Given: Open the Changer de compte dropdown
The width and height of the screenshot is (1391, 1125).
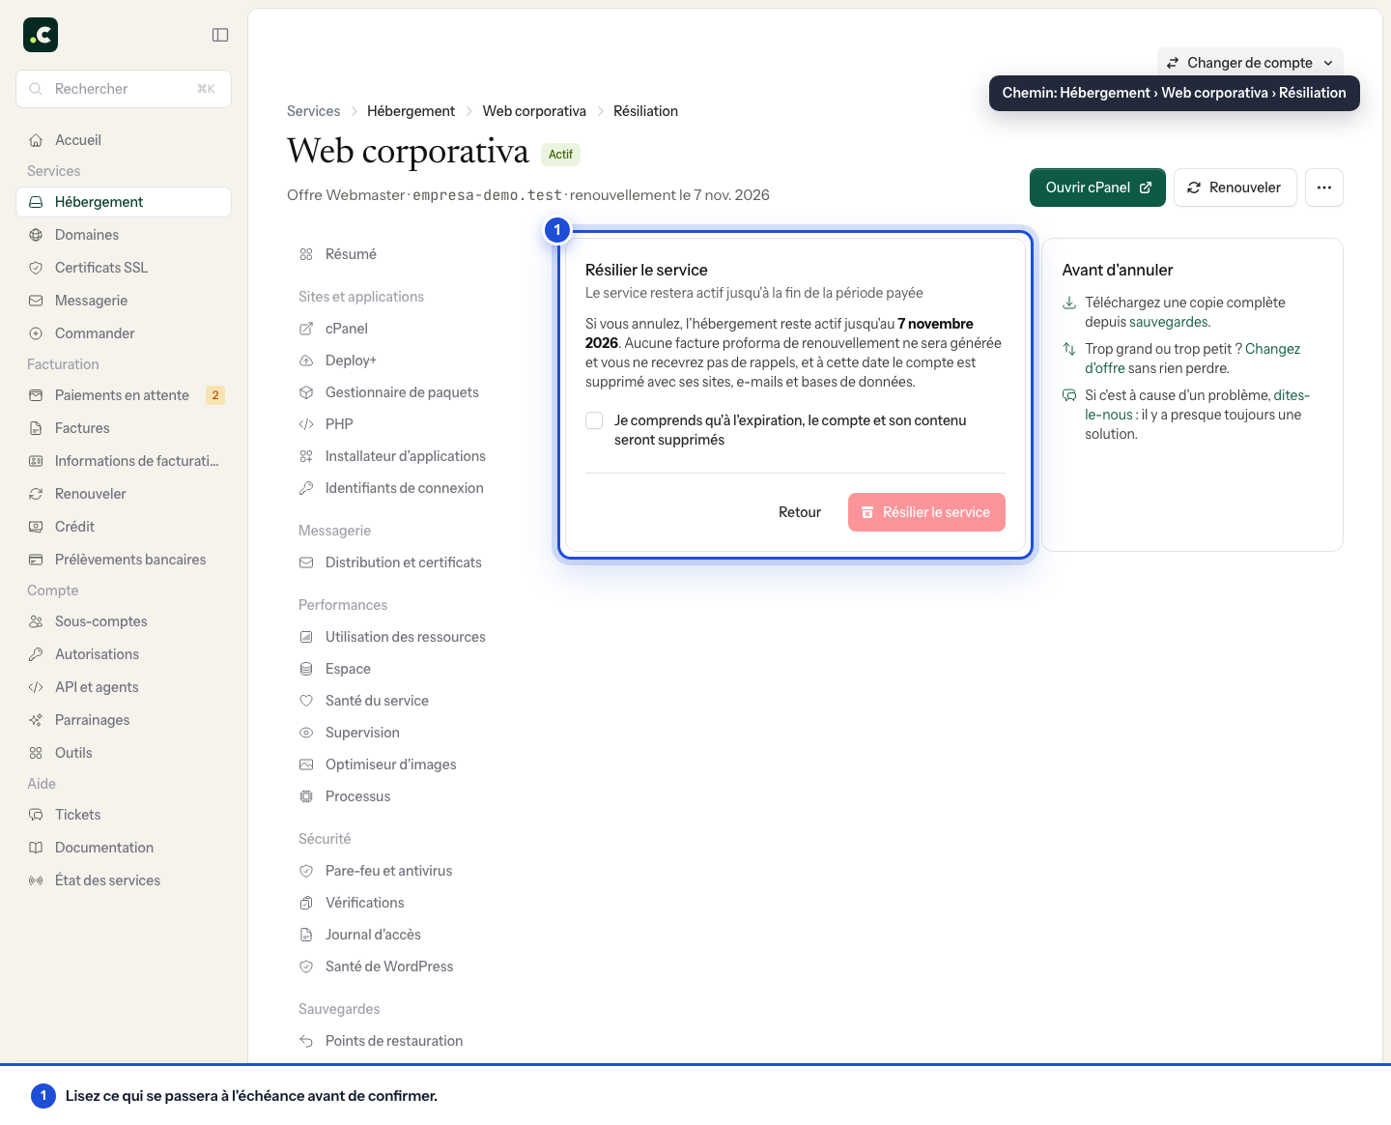Looking at the screenshot, I should click(1250, 63).
